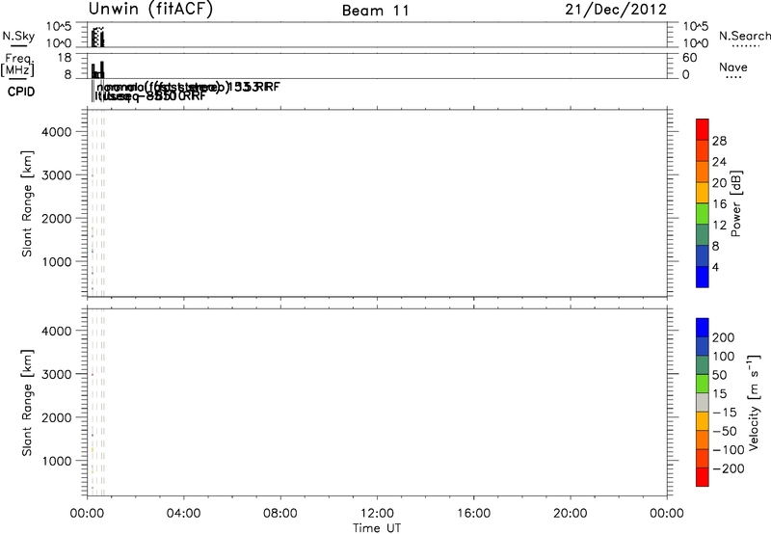Click the "Time UT" axis title
771x534 pixels.
tap(377, 528)
